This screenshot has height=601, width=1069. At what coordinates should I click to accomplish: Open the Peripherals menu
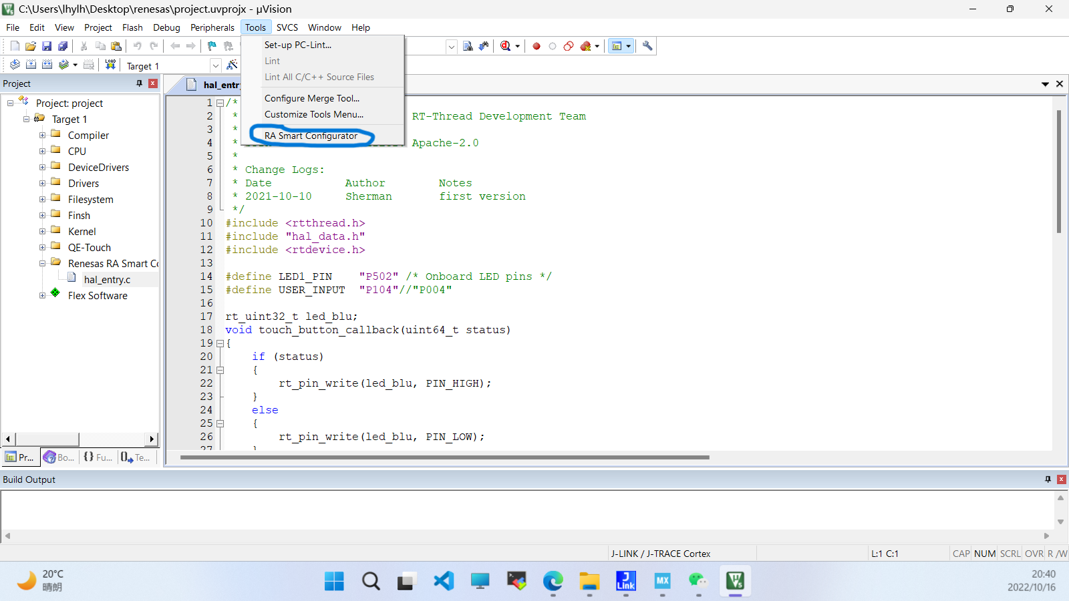click(x=212, y=27)
